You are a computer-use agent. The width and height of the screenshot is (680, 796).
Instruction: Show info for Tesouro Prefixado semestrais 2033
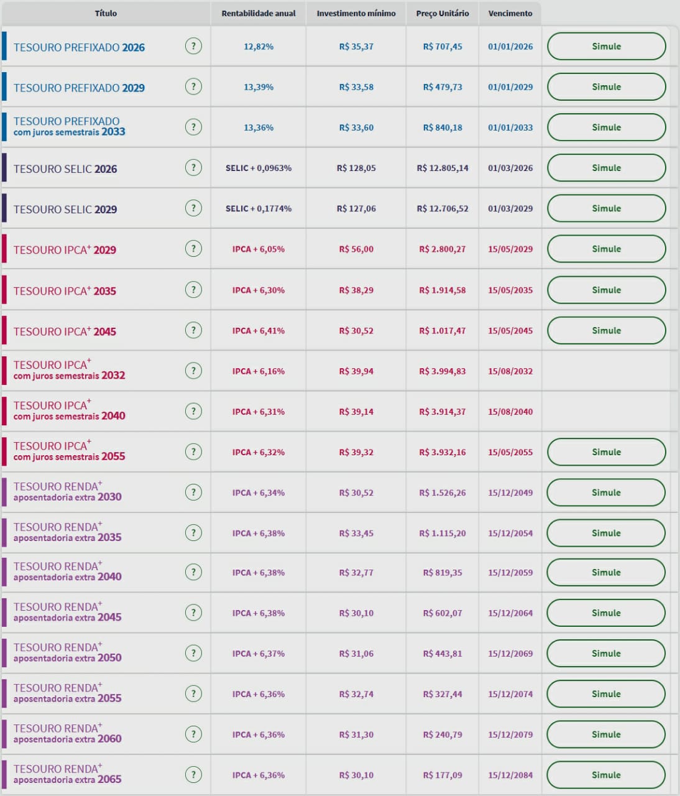pyautogui.click(x=193, y=127)
